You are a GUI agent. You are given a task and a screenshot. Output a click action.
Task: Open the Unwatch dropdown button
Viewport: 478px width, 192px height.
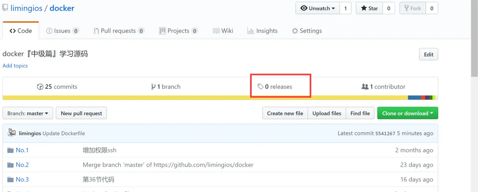[318, 8]
